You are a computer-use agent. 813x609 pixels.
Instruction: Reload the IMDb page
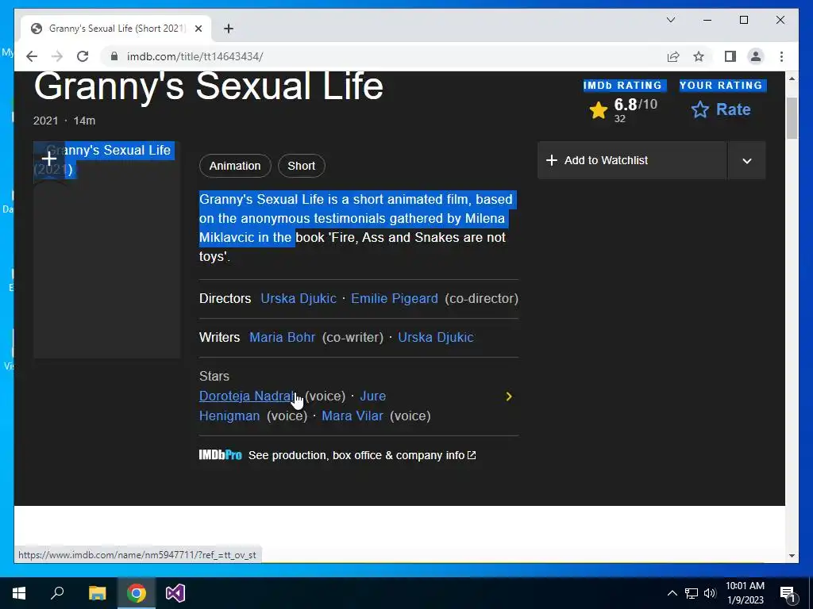coord(83,56)
